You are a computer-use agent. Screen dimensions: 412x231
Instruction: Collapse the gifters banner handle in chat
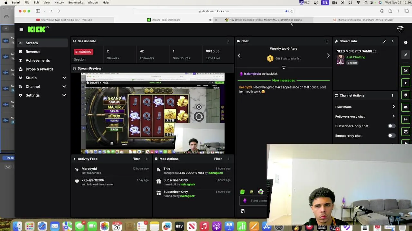click(x=284, y=67)
